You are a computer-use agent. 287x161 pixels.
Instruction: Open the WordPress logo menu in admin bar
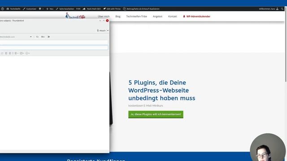click(2, 9)
